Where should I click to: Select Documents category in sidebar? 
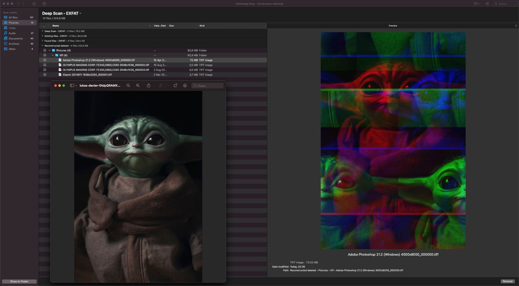(19, 39)
